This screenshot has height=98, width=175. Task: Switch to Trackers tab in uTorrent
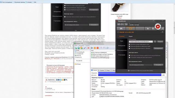tap(101, 71)
